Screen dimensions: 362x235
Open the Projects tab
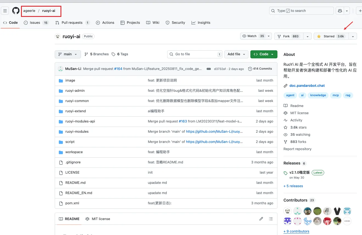pos(130,23)
